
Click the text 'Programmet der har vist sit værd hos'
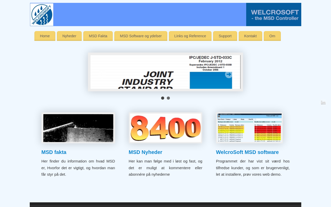pyautogui.click(x=253, y=161)
